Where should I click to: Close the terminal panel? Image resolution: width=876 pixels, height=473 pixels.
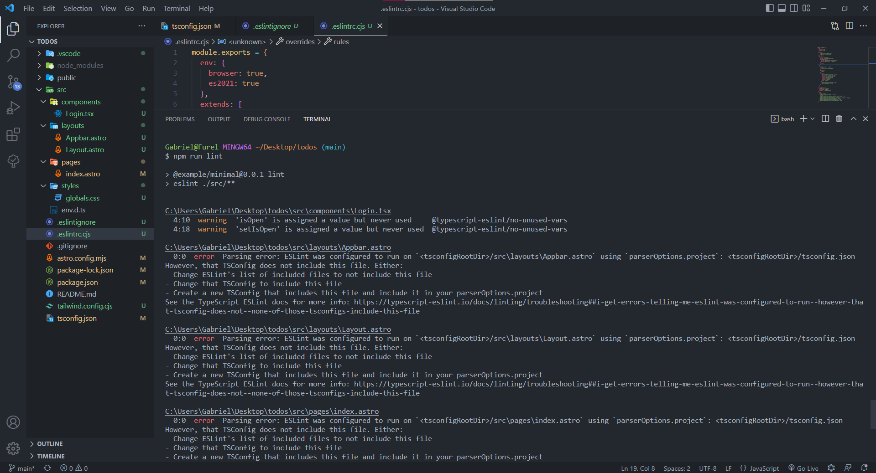click(866, 118)
